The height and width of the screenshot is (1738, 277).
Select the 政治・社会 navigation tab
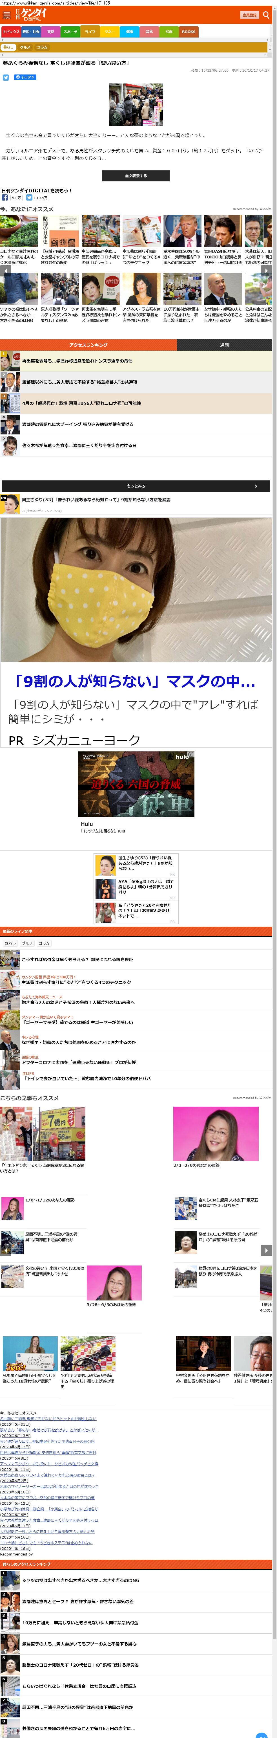click(x=31, y=32)
